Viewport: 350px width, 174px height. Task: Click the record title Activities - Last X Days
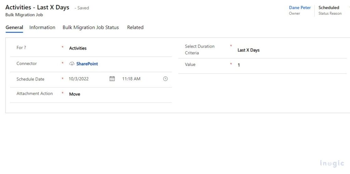[37, 8]
